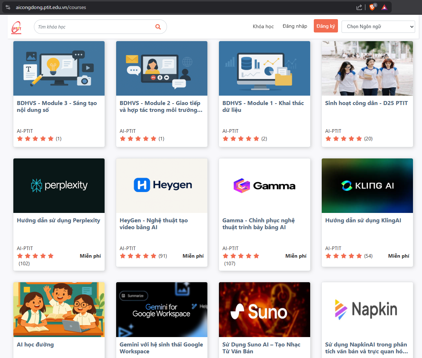Click the star rating on the Gamma card
The width and height of the screenshot is (422, 358).
tap(241, 256)
